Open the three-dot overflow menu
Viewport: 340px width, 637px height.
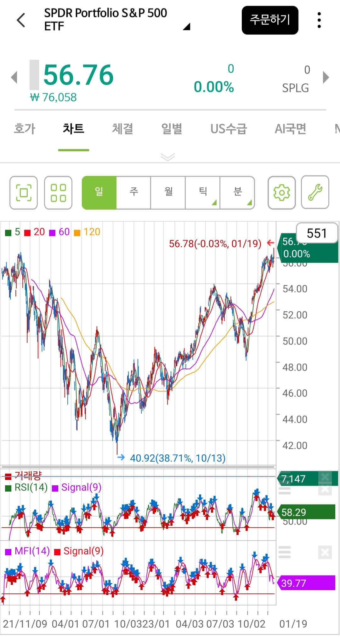(x=319, y=20)
